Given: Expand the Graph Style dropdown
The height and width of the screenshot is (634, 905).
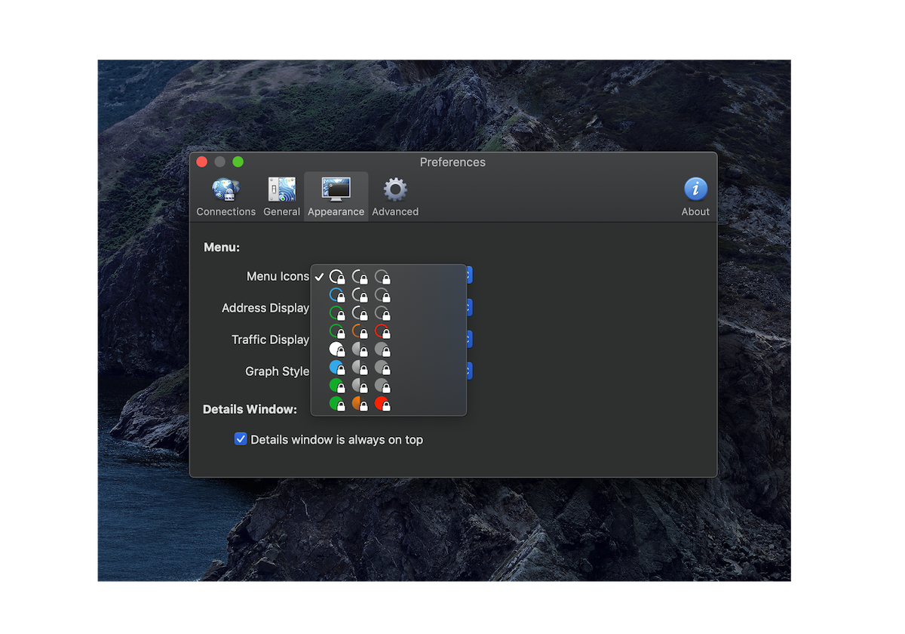Looking at the screenshot, I should click(x=468, y=371).
